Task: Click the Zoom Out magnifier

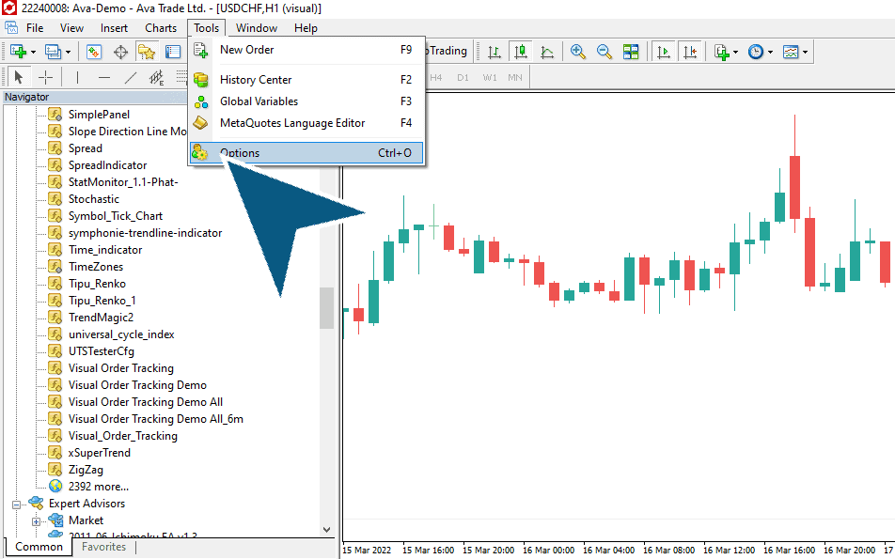Action: click(x=604, y=52)
